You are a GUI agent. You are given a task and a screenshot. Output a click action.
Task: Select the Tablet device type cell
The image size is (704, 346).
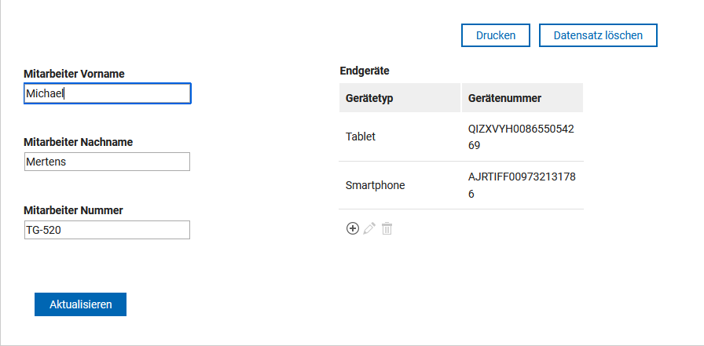click(400, 137)
